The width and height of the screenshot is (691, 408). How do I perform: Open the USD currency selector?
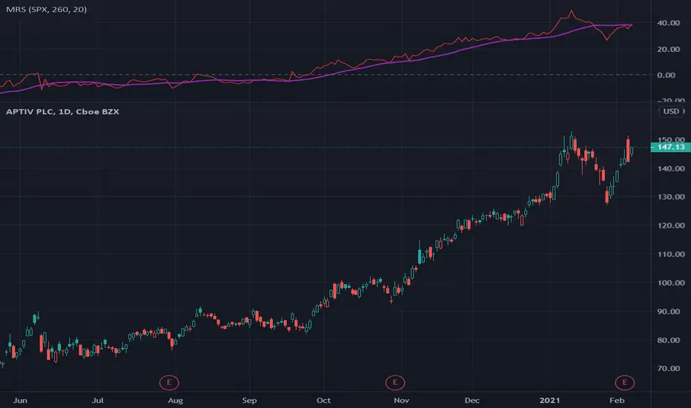(672, 111)
